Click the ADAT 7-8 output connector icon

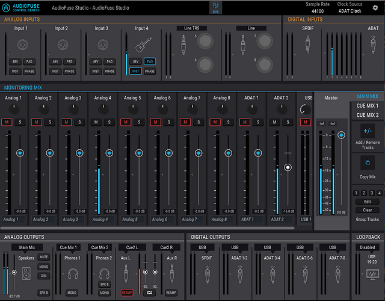tap(337, 275)
